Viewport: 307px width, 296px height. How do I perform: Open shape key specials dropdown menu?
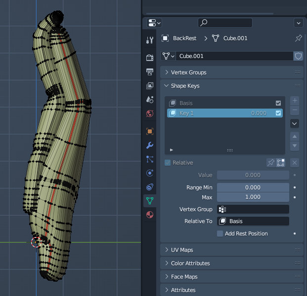[295, 123]
